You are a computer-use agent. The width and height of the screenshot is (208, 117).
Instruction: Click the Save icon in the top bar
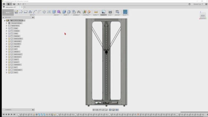(14, 4)
